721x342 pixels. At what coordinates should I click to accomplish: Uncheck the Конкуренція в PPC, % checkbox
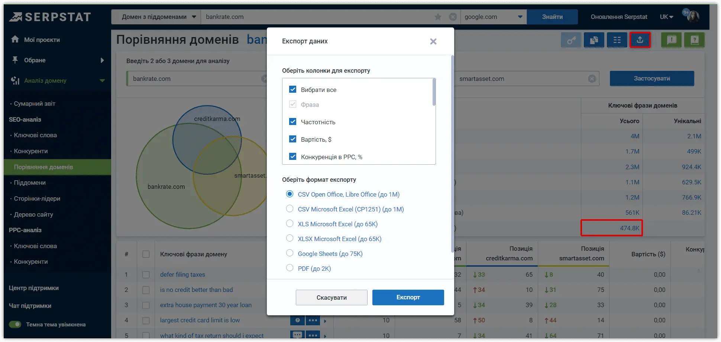click(293, 157)
